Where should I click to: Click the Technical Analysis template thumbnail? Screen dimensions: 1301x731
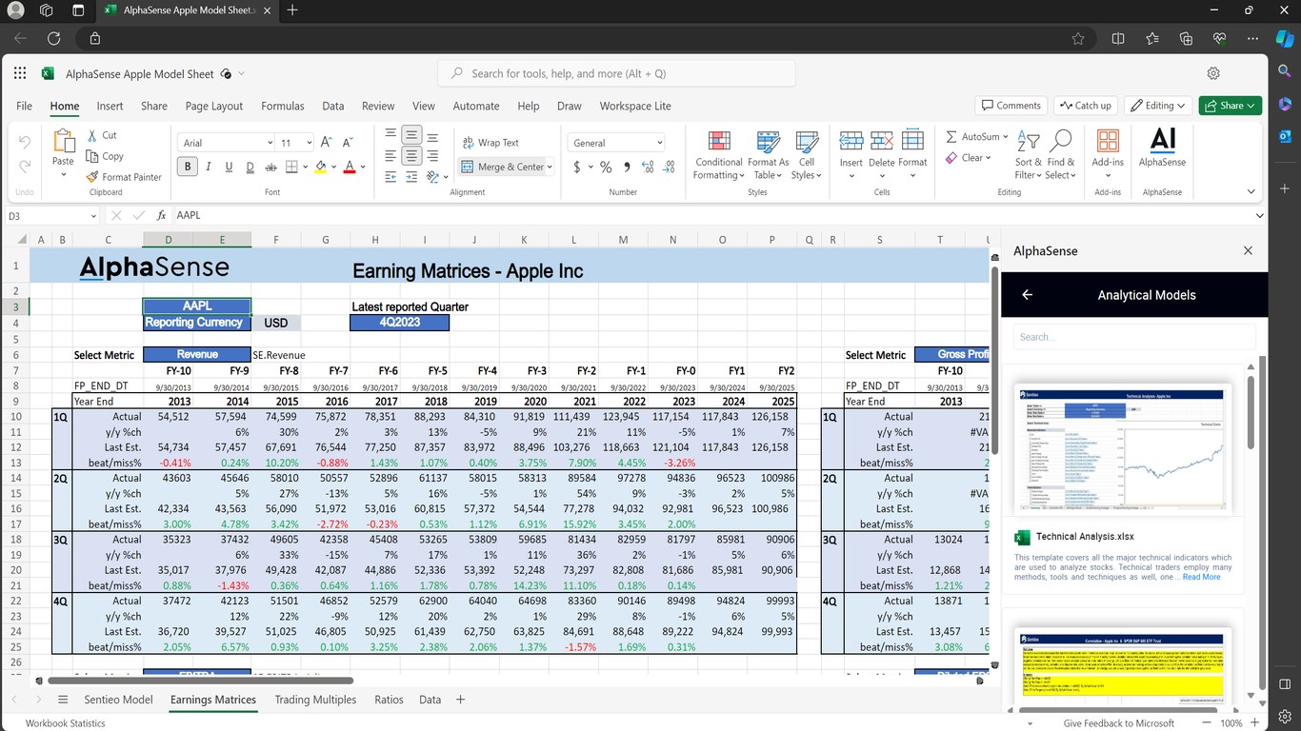(1125, 450)
